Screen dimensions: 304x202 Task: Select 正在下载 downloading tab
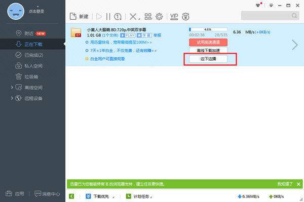(32, 44)
